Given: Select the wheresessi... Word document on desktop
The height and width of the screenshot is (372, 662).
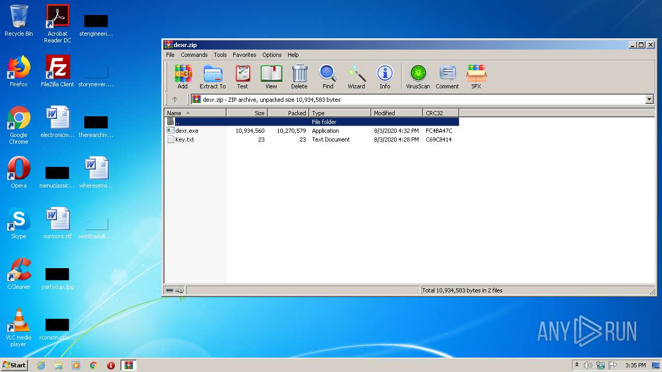Looking at the screenshot, I should pos(96,173).
